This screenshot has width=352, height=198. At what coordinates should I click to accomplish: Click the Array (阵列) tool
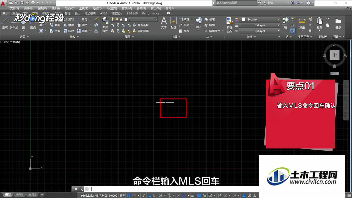[82, 31]
